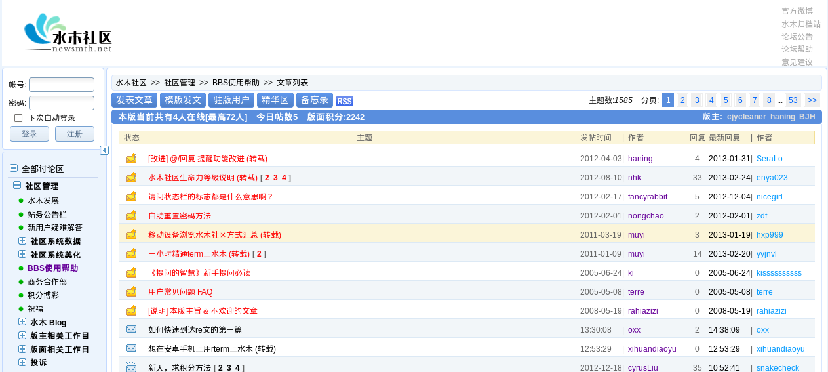
Task: Open the RSS feed icon
Action: pos(344,101)
